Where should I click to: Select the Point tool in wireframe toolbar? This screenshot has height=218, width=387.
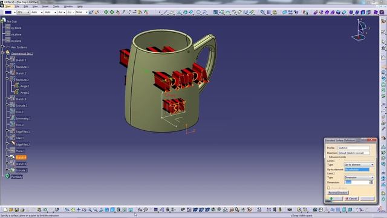[160, 12]
